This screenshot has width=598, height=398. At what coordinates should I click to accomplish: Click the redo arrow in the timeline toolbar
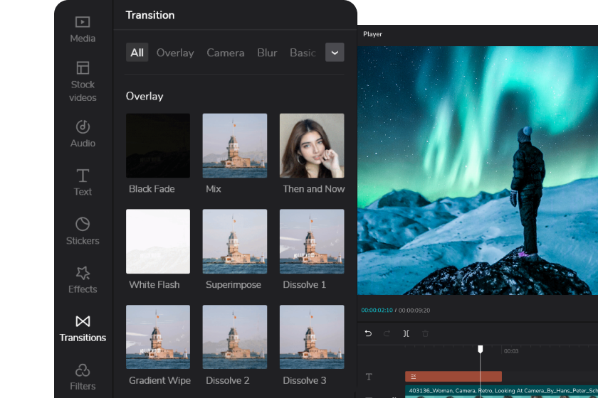(x=387, y=333)
